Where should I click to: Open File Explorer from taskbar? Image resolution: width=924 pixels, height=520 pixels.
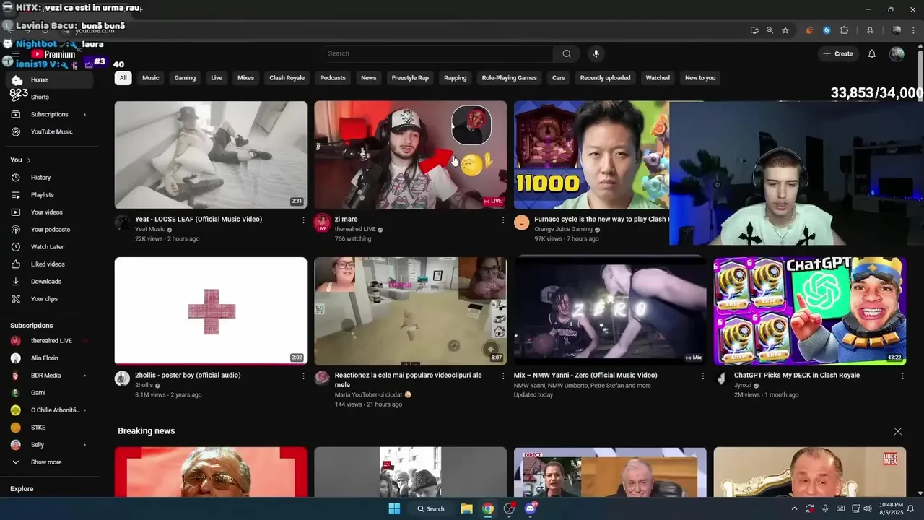466,508
